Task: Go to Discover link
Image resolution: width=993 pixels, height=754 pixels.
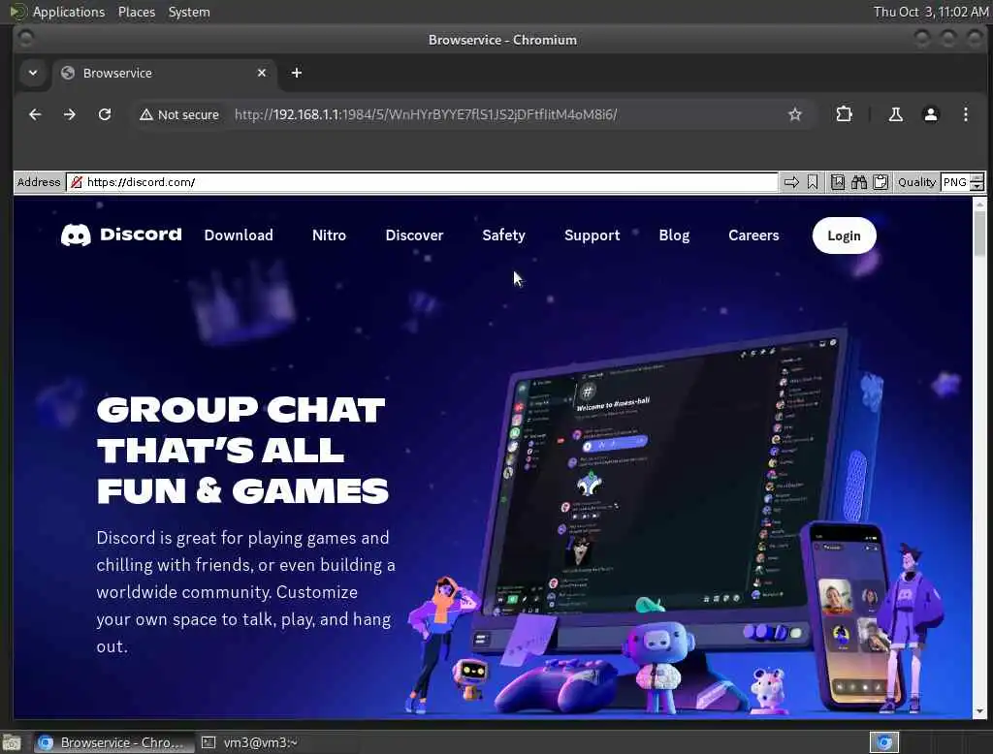Action: coord(414,235)
